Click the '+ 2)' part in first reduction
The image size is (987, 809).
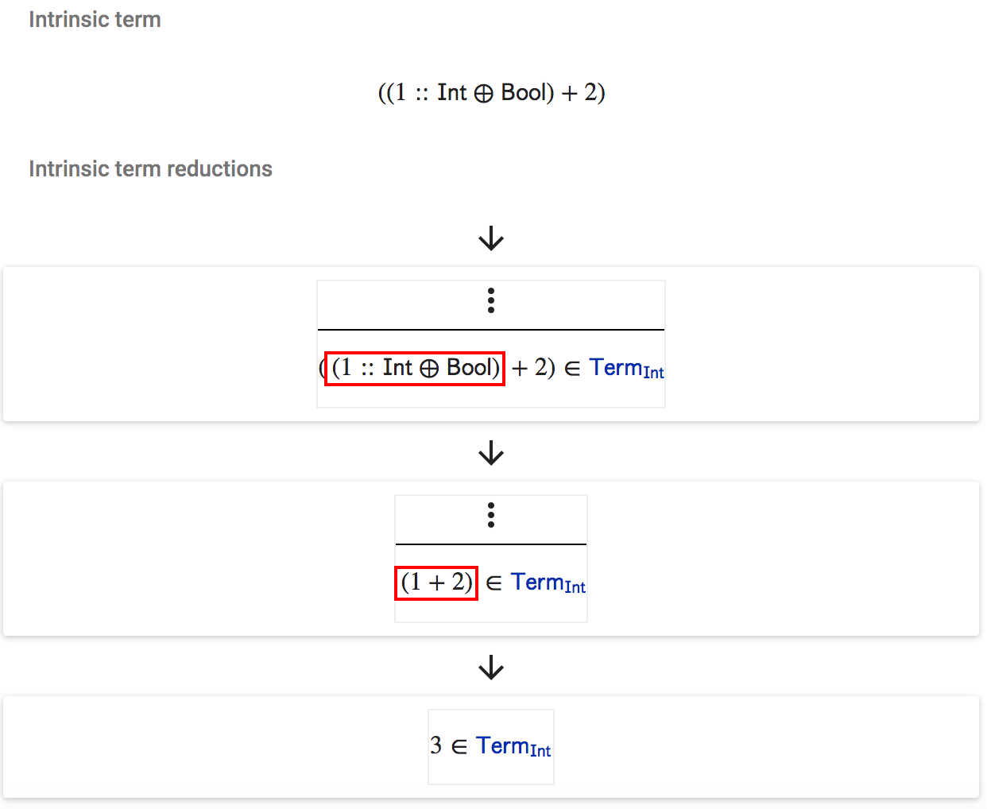(533, 368)
